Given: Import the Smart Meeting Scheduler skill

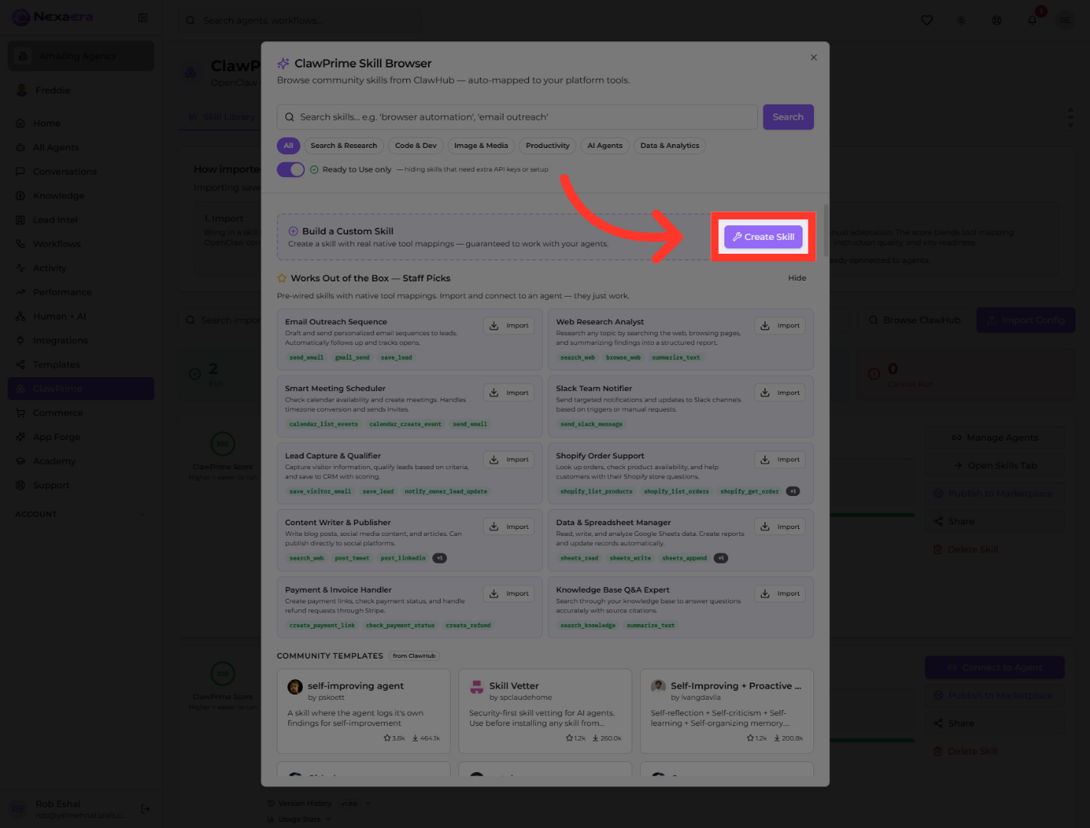Looking at the screenshot, I should (x=509, y=393).
